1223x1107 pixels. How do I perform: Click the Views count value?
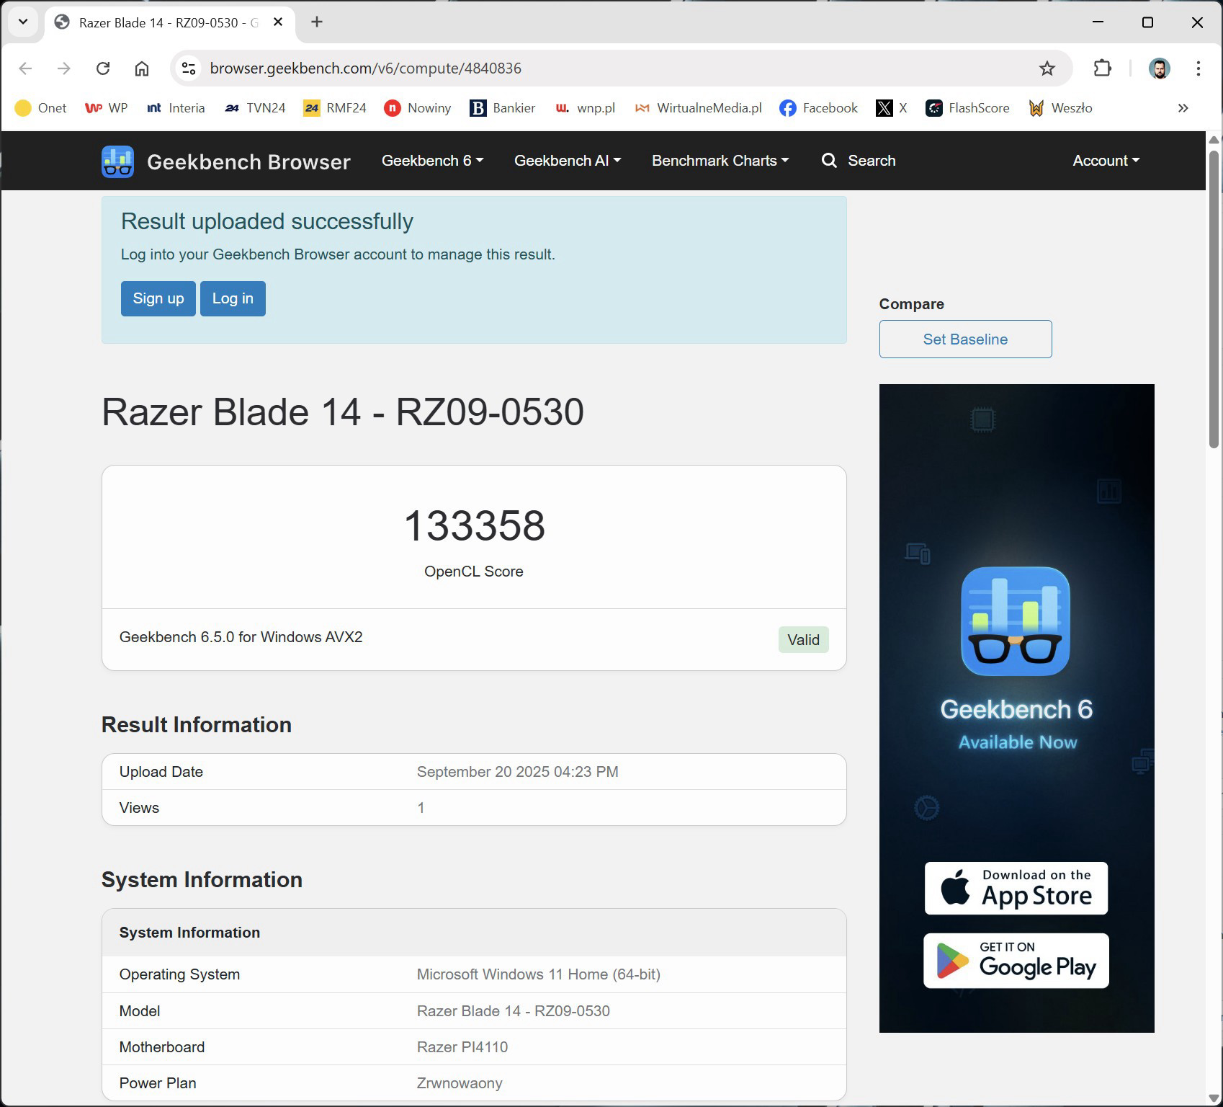(421, 808)
